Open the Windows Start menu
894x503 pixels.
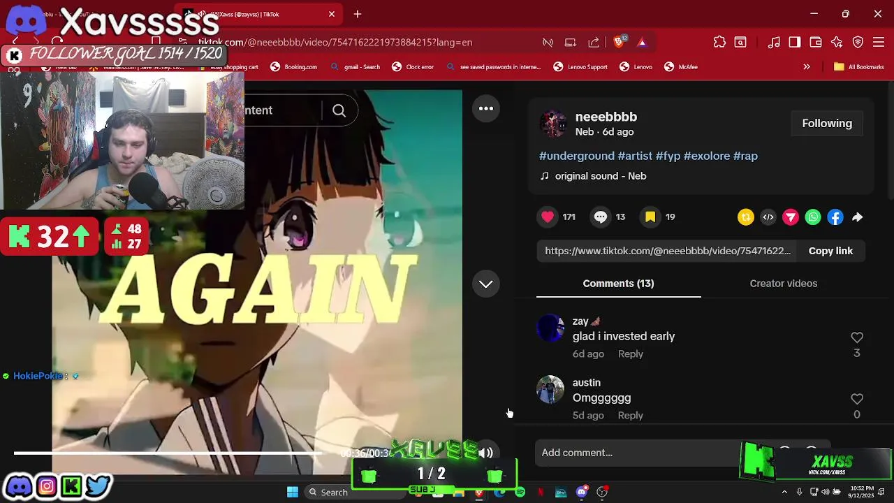click(x=293, y=492)
